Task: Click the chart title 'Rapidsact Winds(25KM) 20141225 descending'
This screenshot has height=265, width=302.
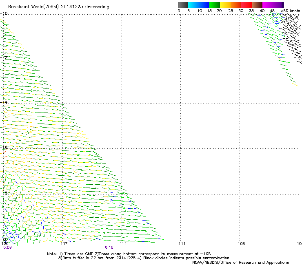Action: point(58,7)
